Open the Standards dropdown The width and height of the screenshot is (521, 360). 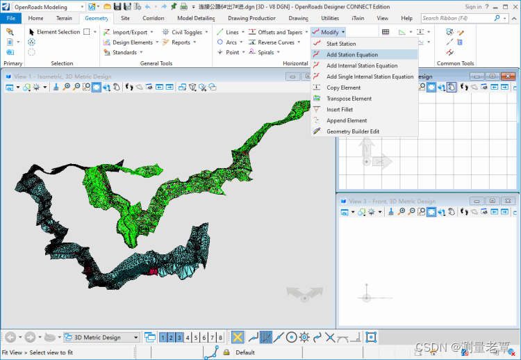123,52
